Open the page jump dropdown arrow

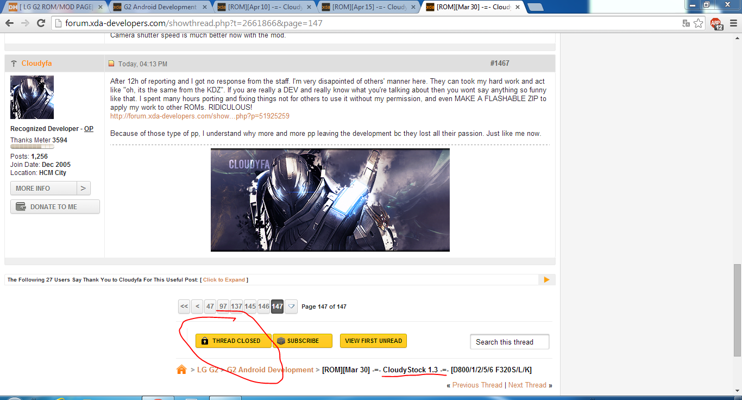click(x=292, y=307)
